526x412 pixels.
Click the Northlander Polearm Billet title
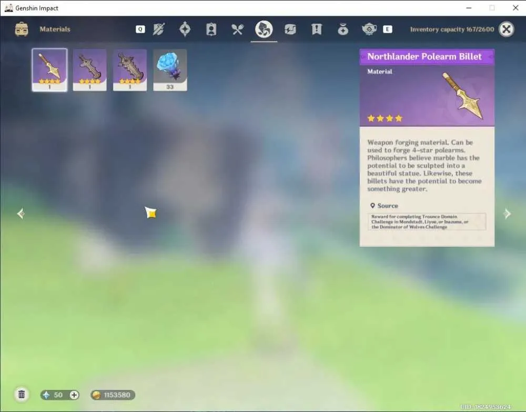point(424,56)
